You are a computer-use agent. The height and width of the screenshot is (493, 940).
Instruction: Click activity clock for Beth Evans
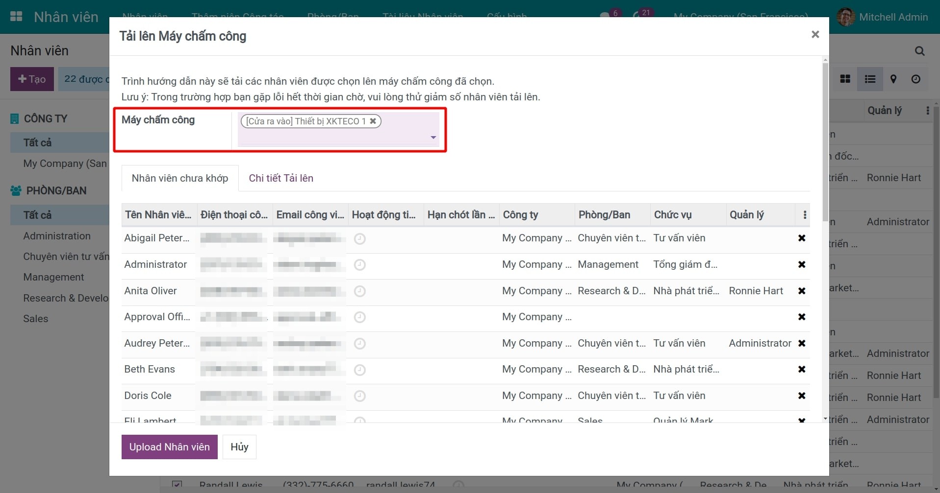pos(359,370)
